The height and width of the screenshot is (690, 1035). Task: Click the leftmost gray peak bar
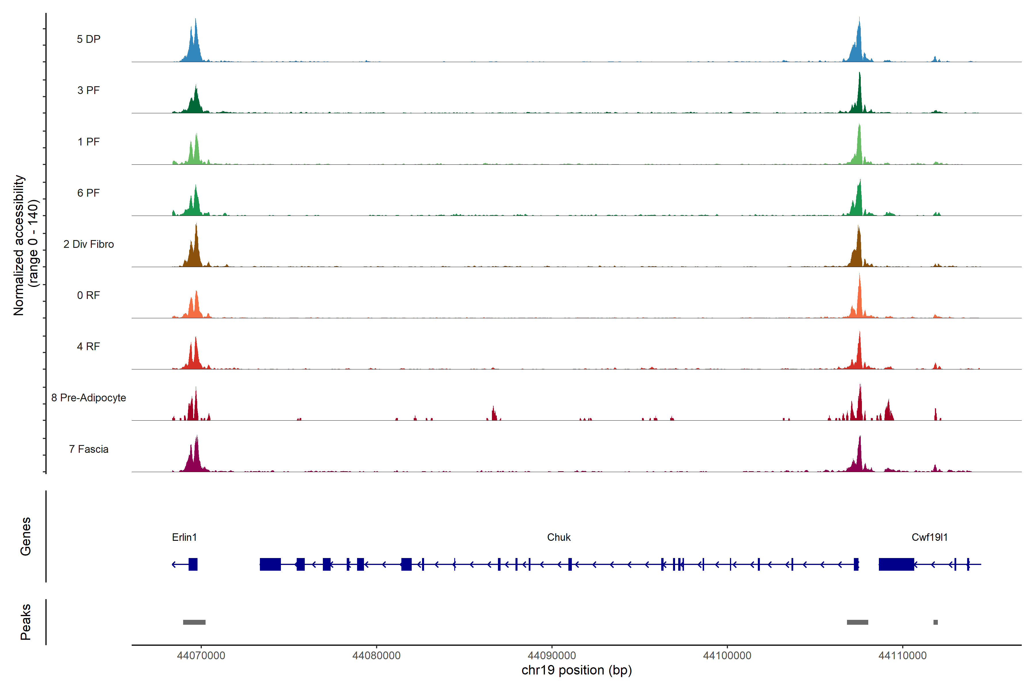[194, 622]
